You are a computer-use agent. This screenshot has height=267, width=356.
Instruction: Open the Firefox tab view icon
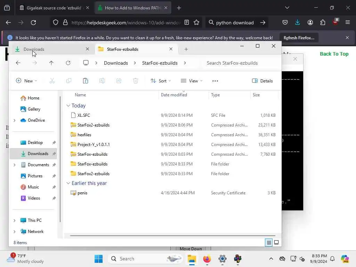[x=7, y=8]
